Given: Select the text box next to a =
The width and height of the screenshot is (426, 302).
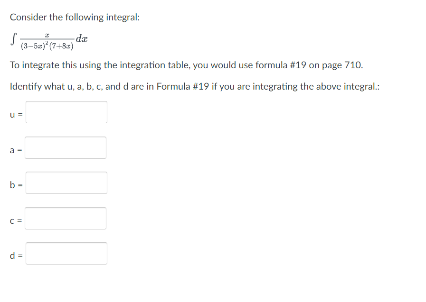Looking at the screenshot, I should coord(66,147).
